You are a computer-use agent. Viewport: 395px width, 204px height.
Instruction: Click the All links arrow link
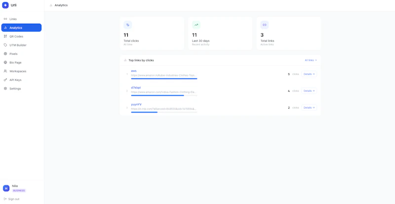(x=311, y=60)
